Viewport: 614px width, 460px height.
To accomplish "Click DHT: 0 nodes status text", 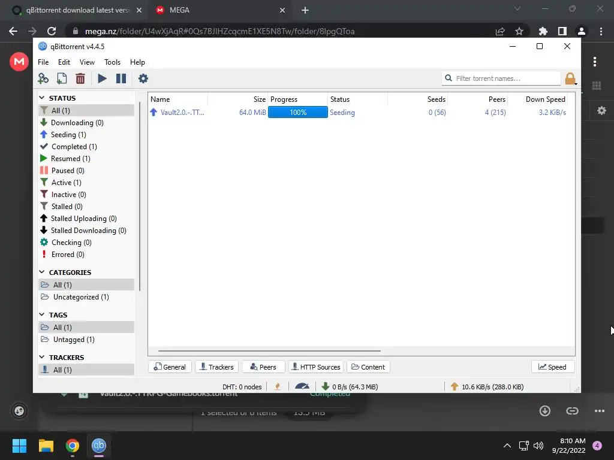I will (x=242, y=387).
